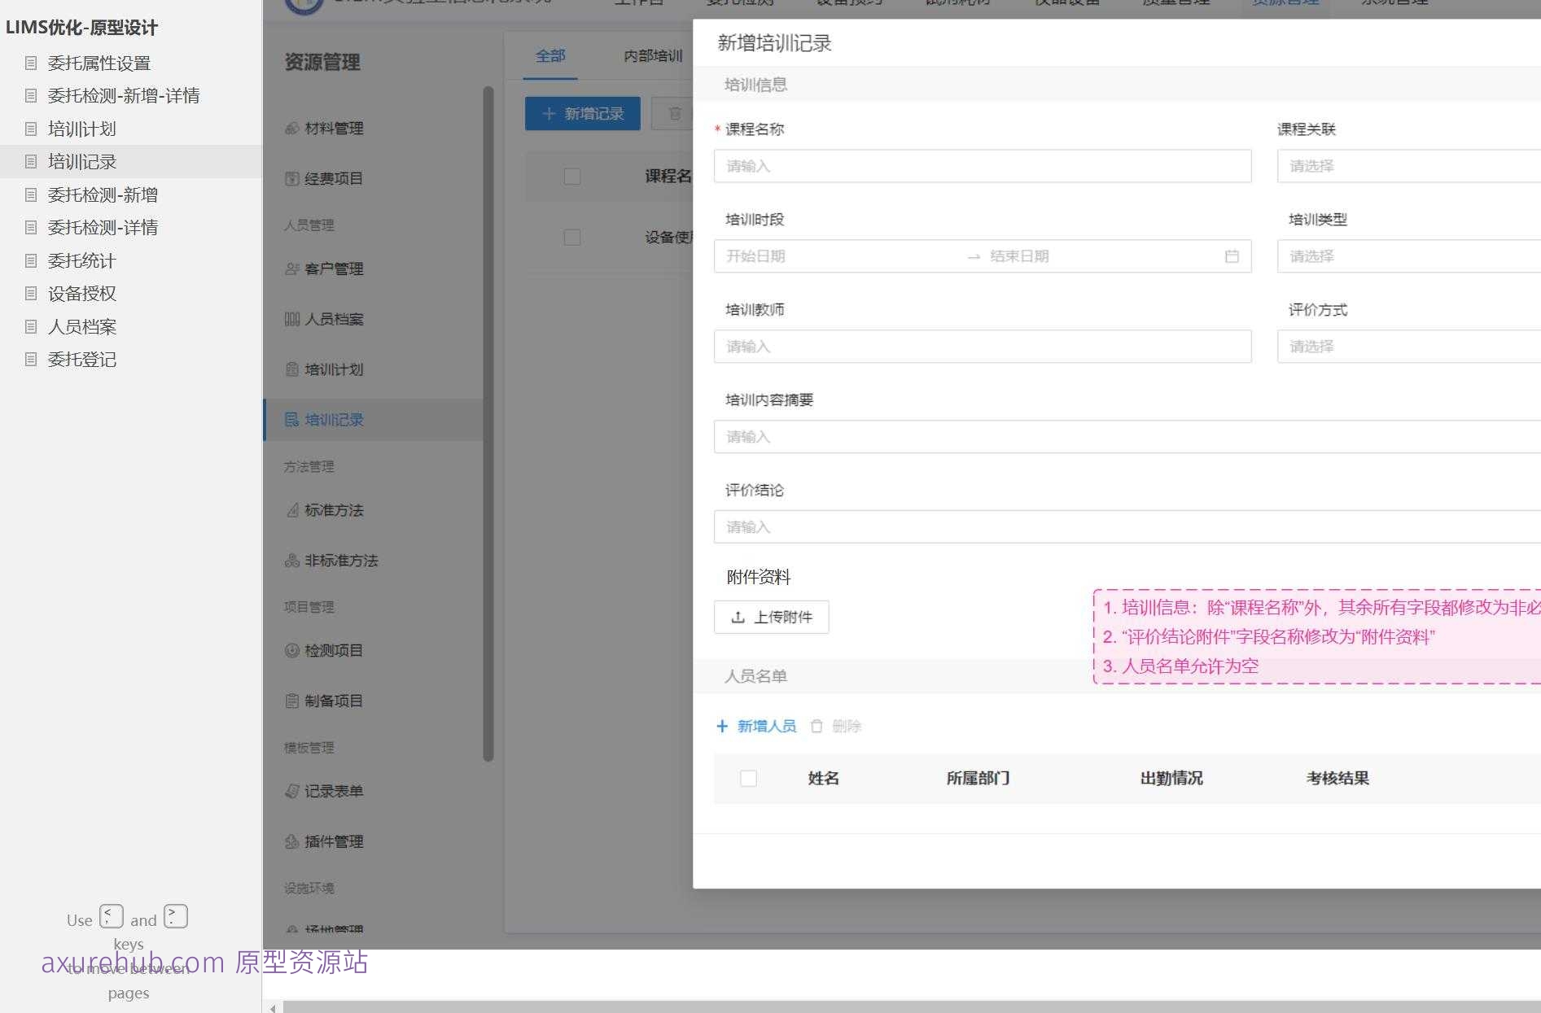Click 上传附件 button

[x=772, y=617]
